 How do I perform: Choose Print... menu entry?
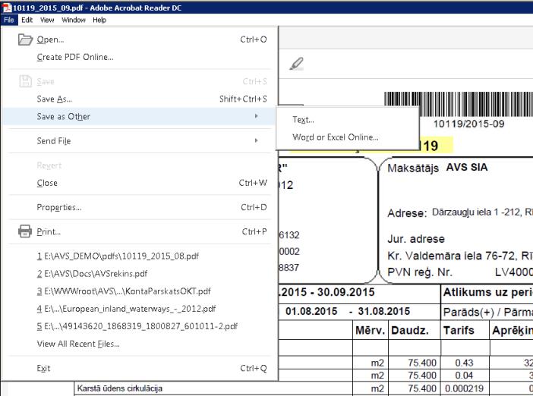pos(140,231)
